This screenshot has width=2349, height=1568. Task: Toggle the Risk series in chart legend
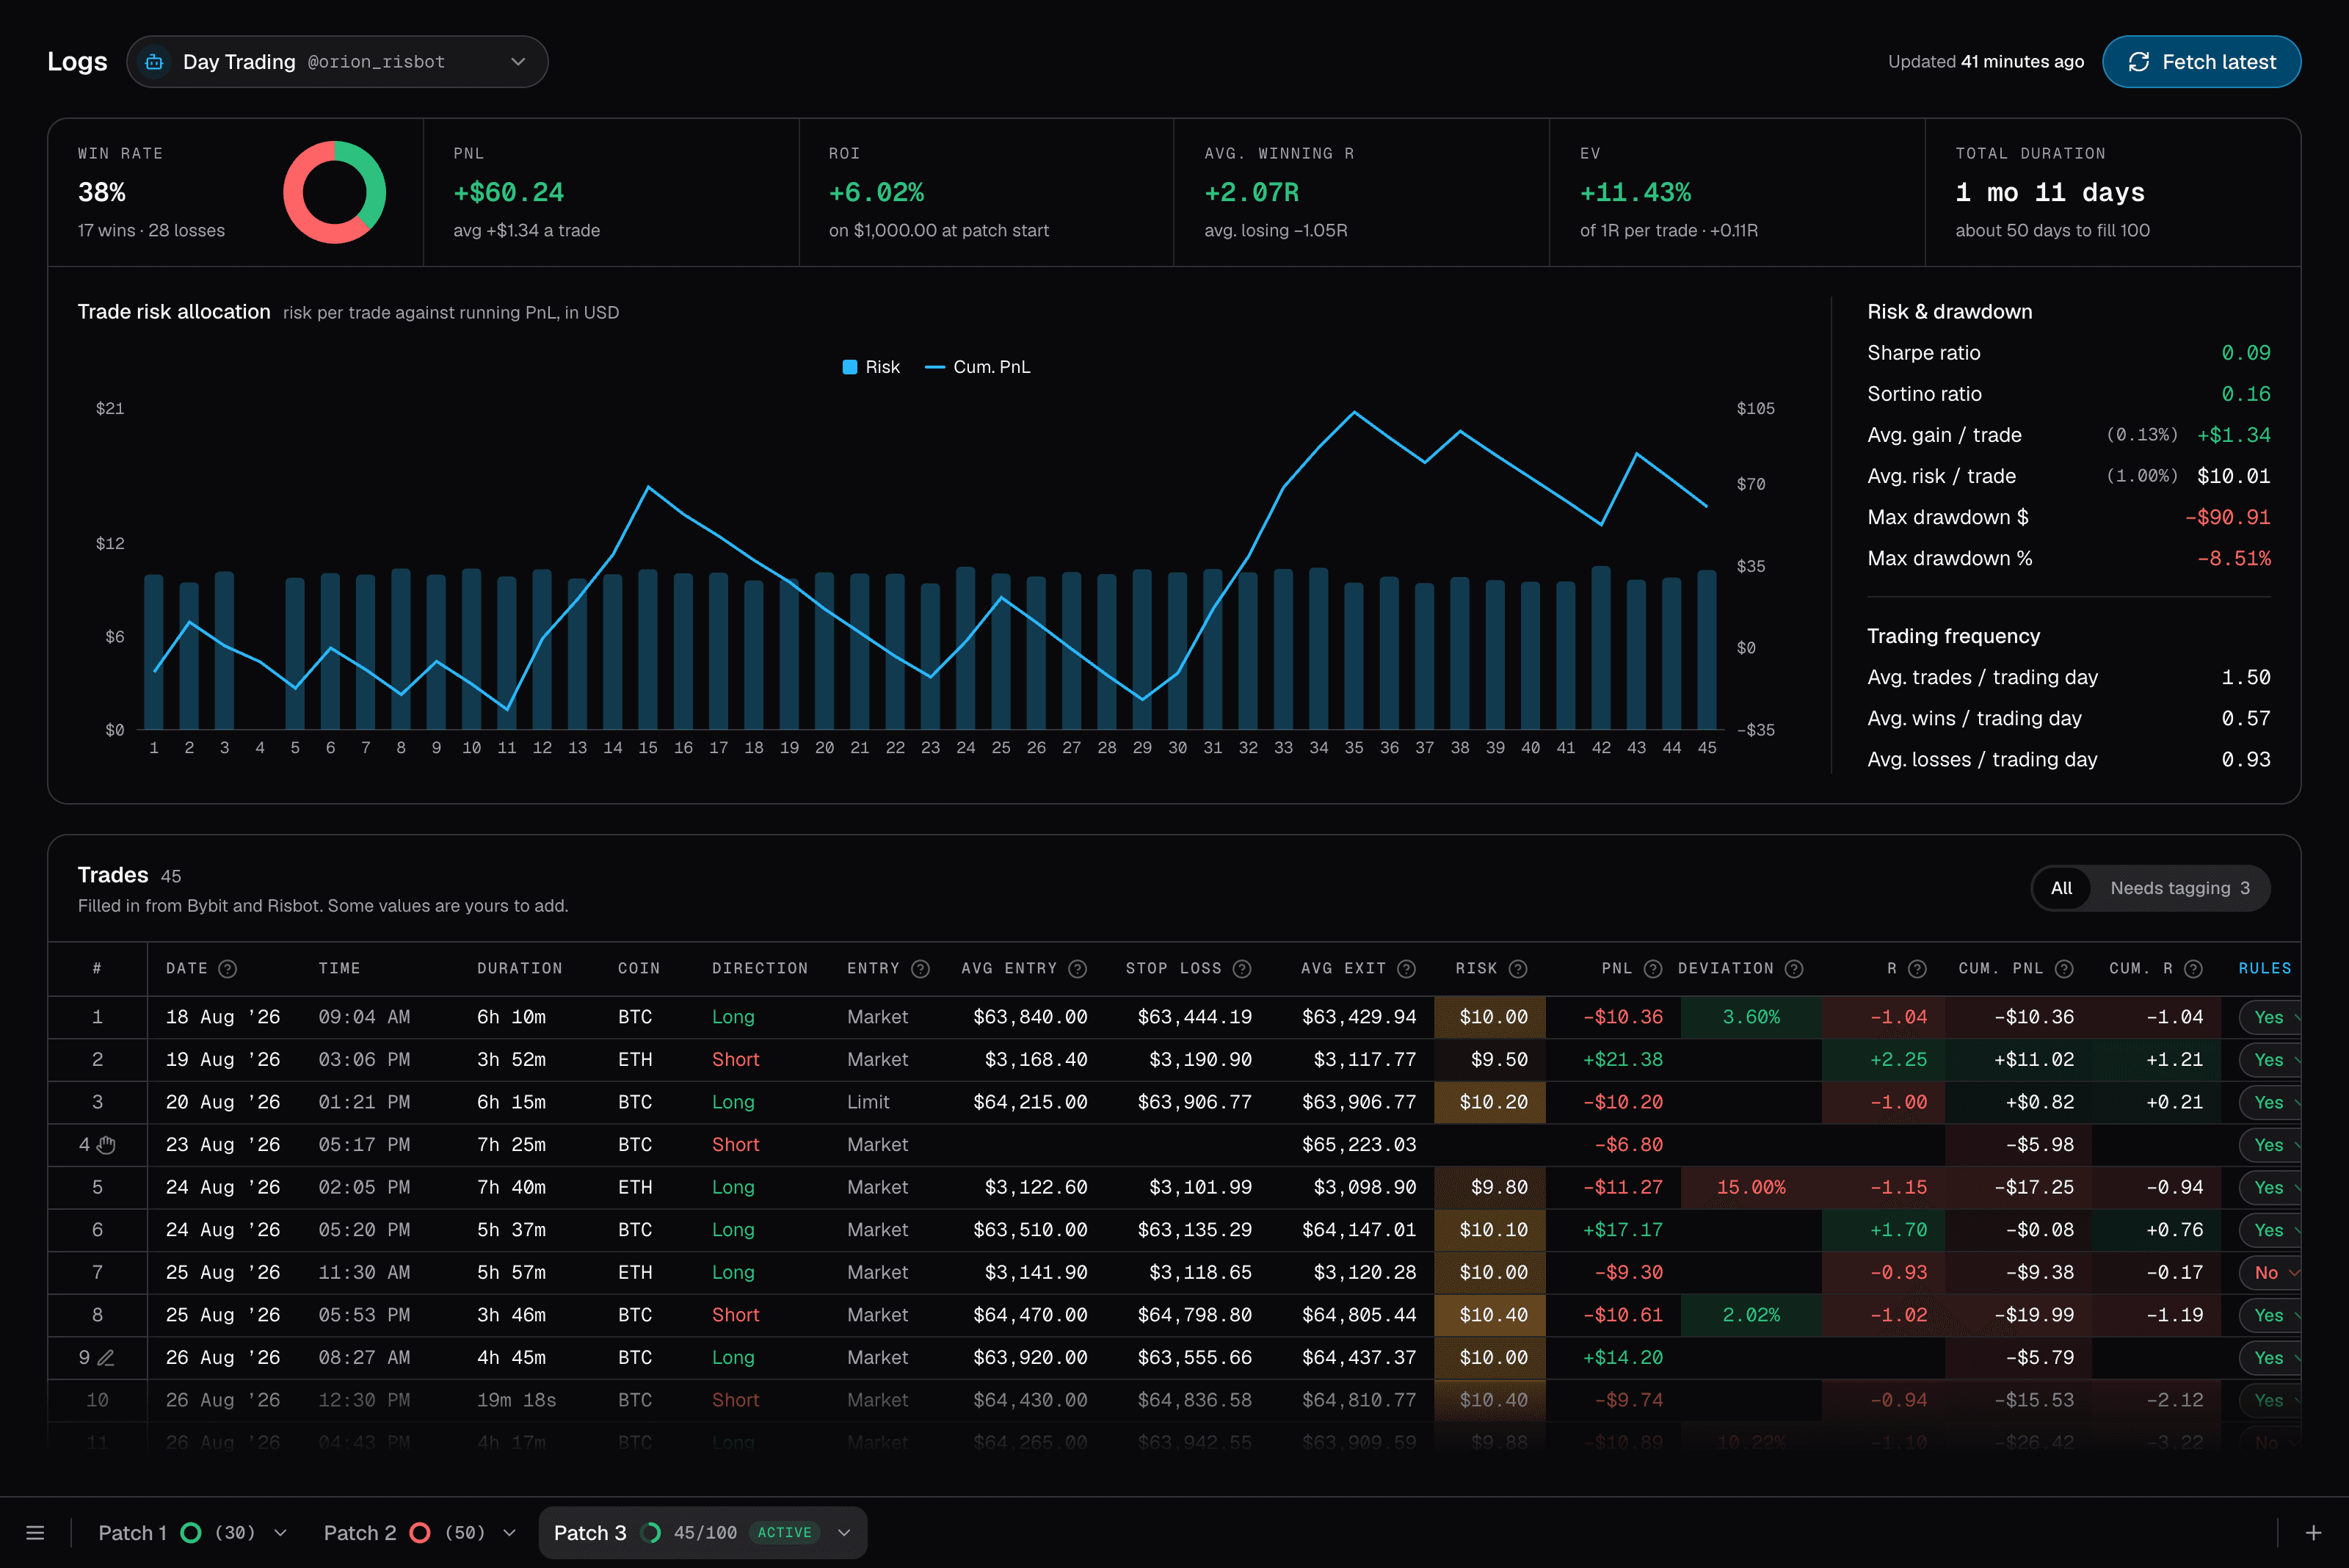pos(871,367)
